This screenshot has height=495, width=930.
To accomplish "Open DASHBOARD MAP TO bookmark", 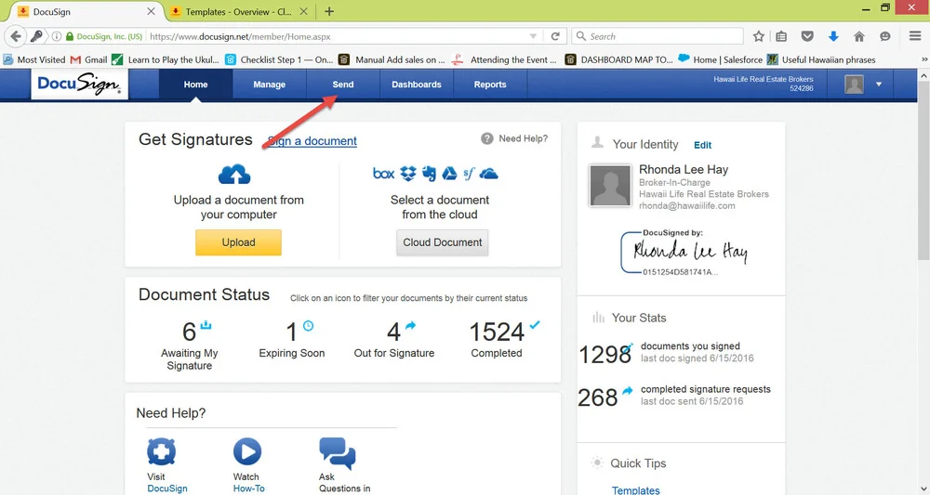I will click(618, 59).
